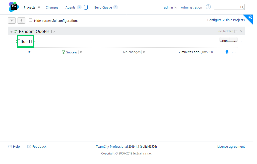This screenshot has height=164, width=257.
Task: Click the green Success status check icon
Action: (x=63, y=52)
